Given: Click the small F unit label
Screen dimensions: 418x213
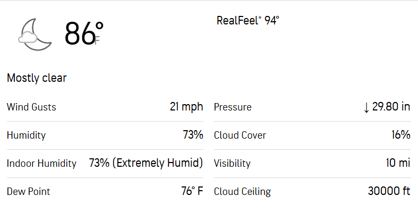Looking at the screenshot, I should [97, 40].
